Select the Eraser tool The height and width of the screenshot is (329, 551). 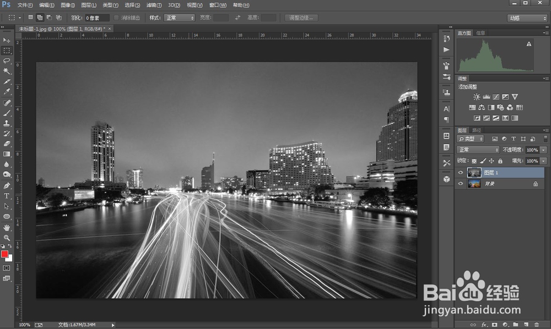point(6,144)
